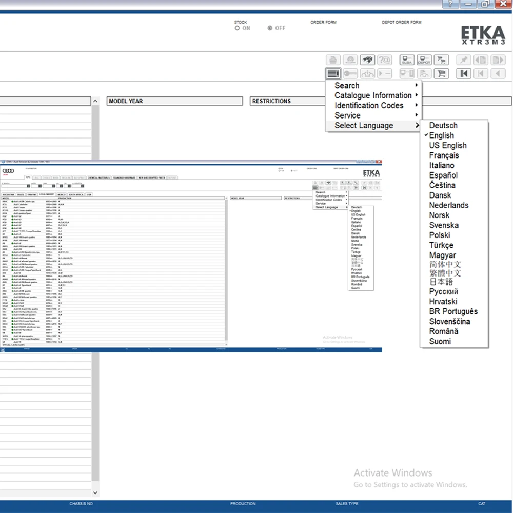Screen dimensions: 513x513
Task: Click the steering wheel info icon
Action: [367, 73]
